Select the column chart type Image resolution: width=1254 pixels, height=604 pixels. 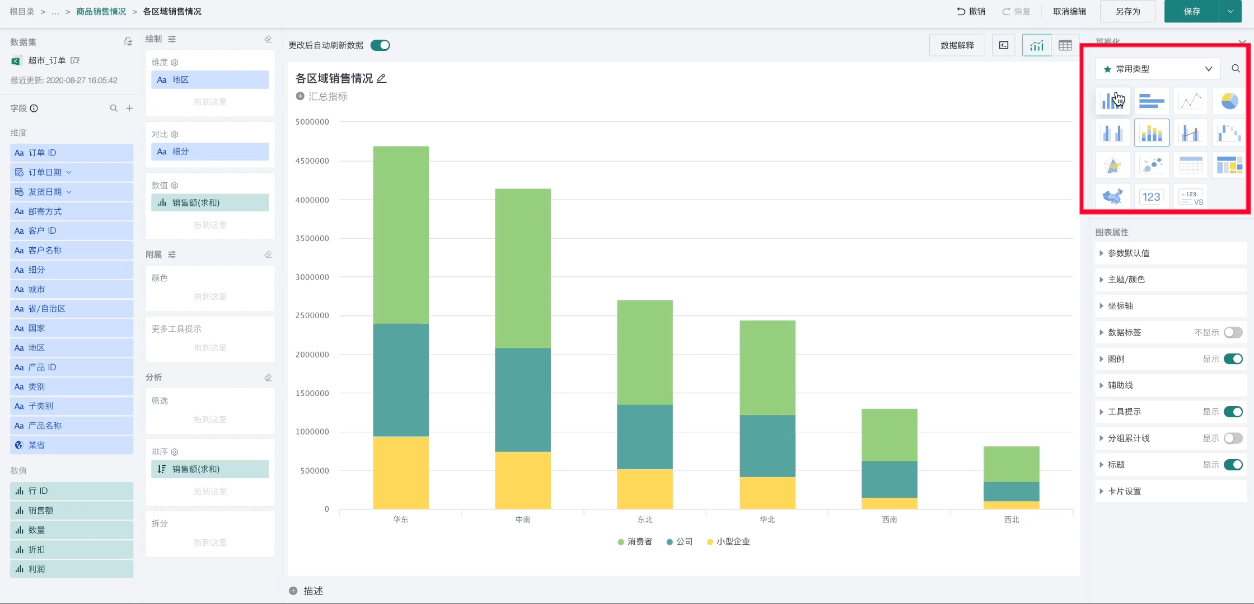[1112, 101]
